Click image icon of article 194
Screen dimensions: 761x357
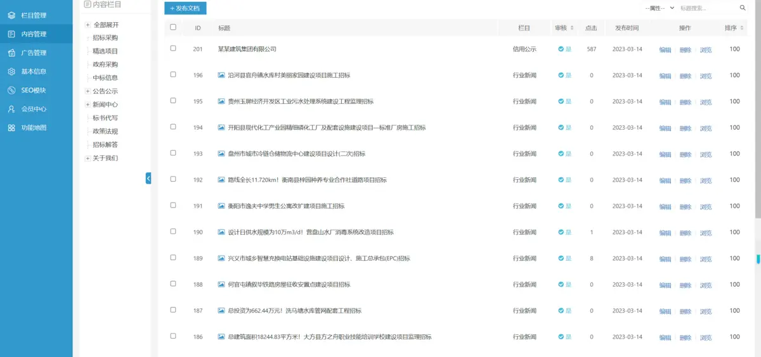pos(221,127)
